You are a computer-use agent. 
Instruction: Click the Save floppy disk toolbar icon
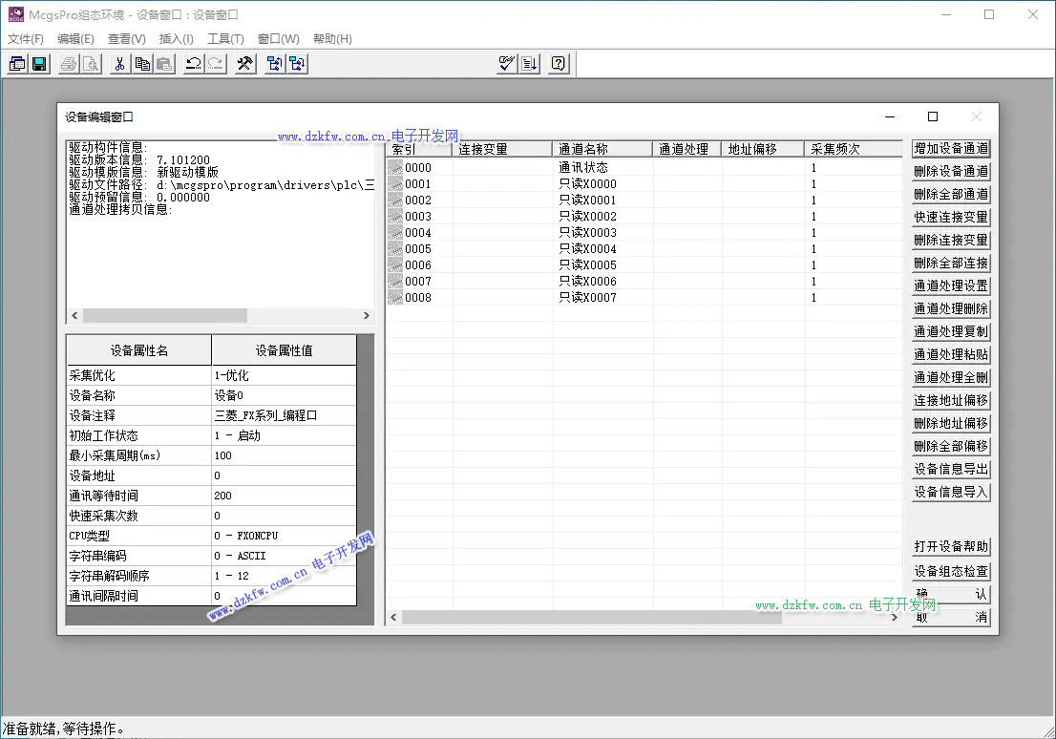(40, 64)
